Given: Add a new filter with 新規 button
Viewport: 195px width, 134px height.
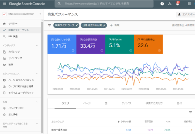Looking at the screenshot, I should tap(115, 25).
